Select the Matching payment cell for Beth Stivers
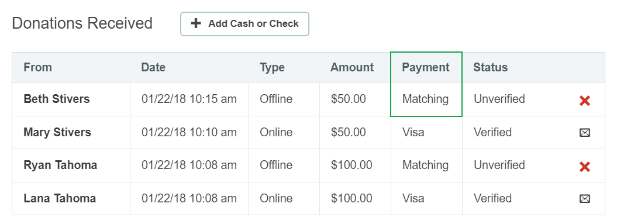This screenshot has height=224, width=617. (x=426, y=99)
